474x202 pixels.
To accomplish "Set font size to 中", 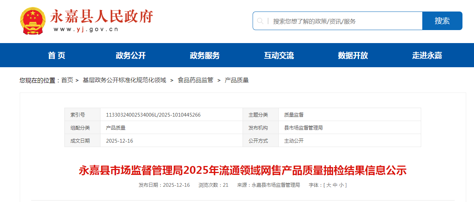I will (x=335, y=185).
